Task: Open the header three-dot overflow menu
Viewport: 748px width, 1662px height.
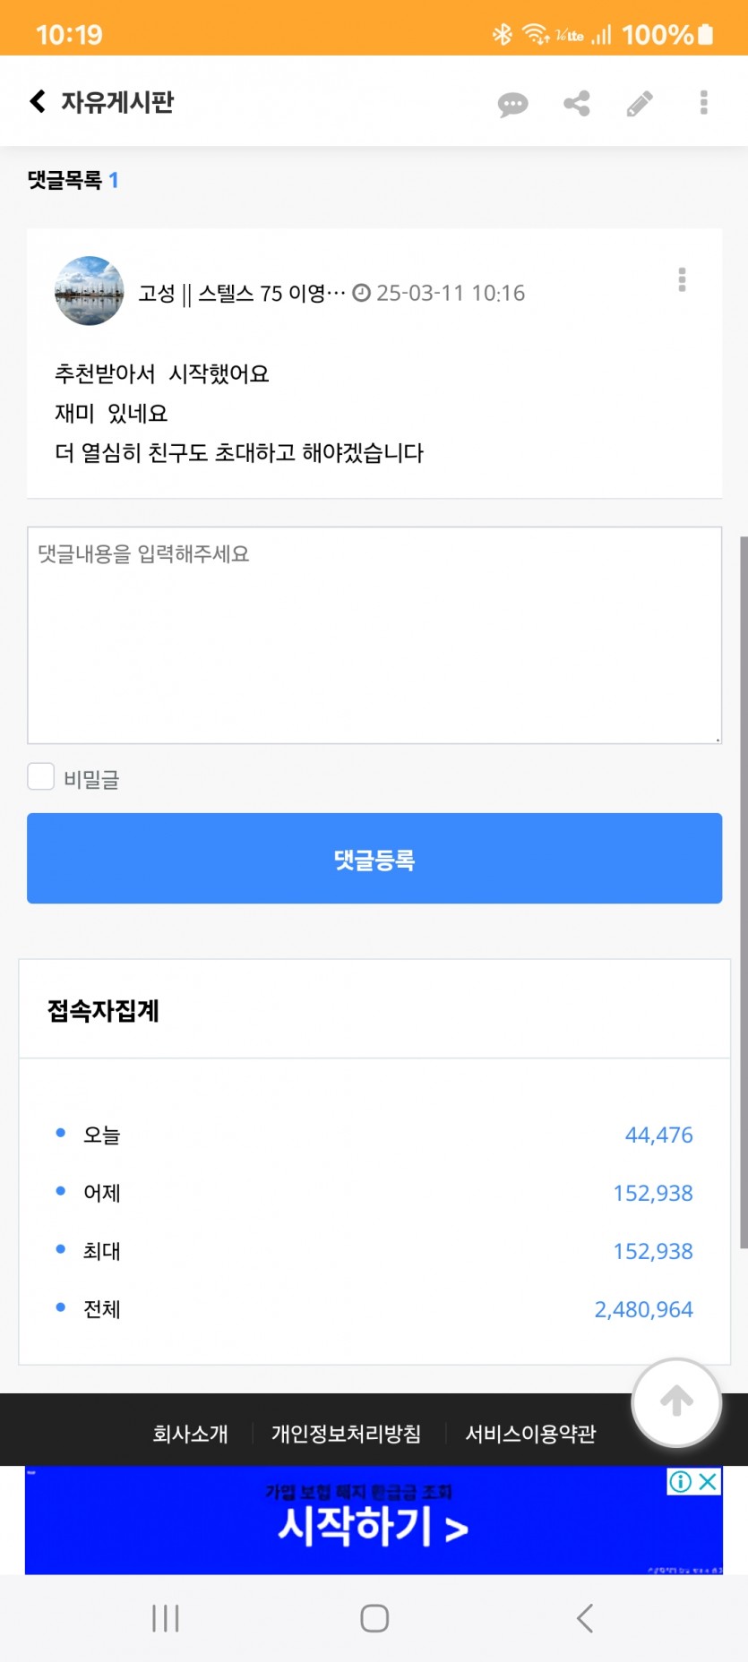Action: 704,102
